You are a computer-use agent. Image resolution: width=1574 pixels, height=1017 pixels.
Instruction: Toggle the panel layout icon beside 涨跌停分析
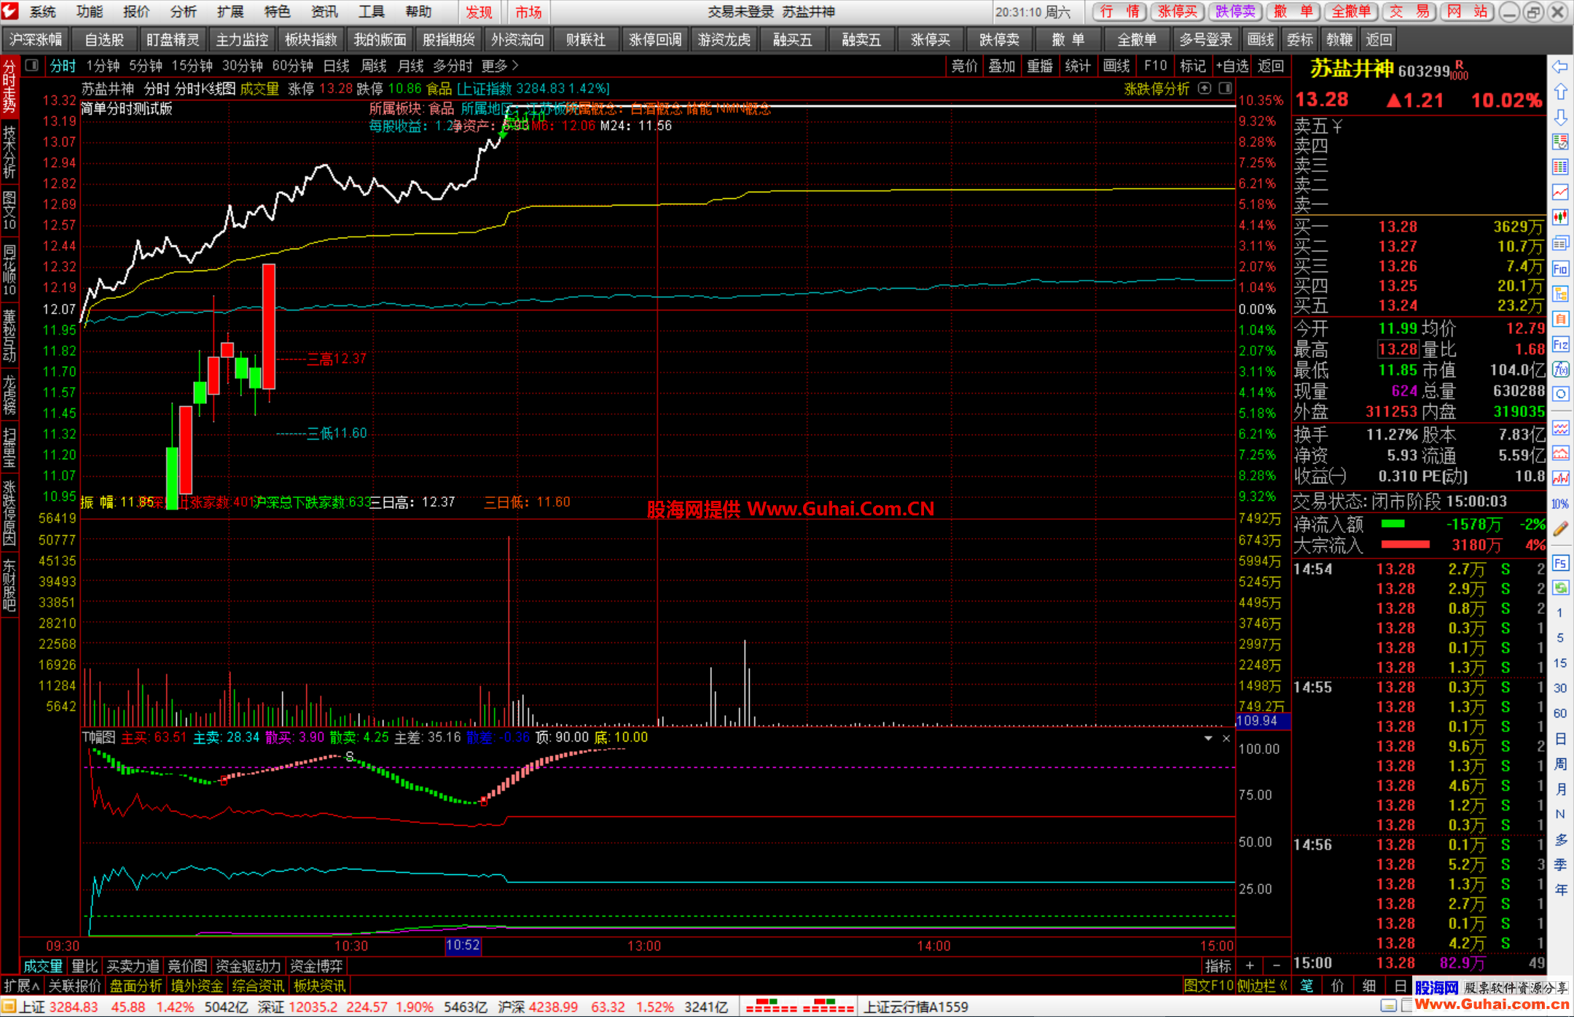pos(1226,88)
